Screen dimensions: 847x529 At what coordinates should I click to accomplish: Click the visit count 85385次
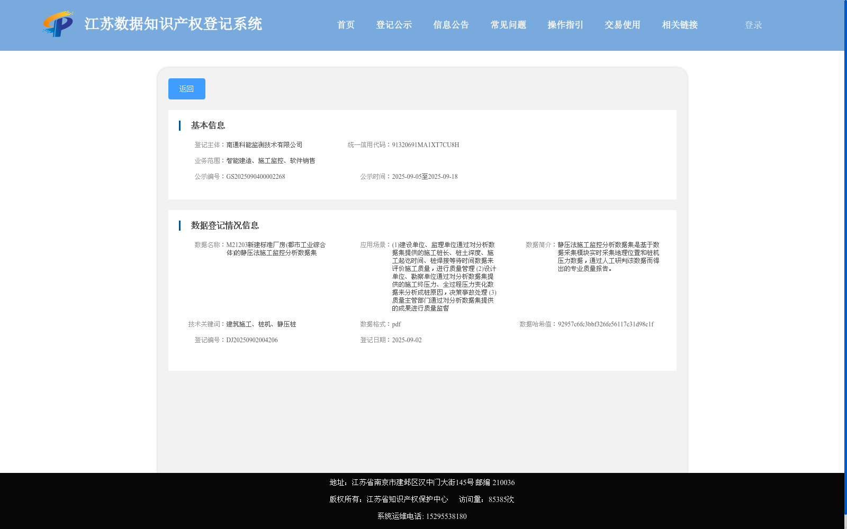tap(501, 499)
